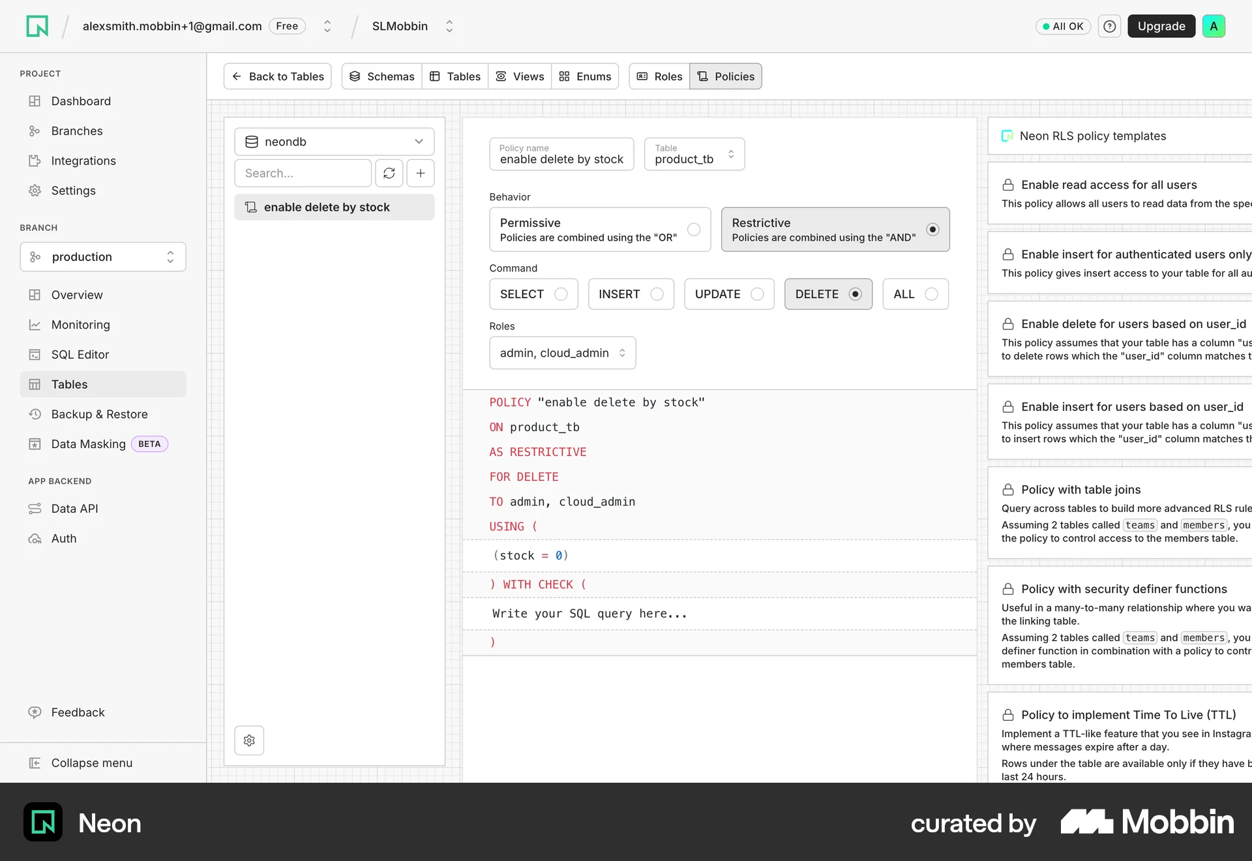1252x861 pixels.
Task: Open the Roles admin, cloud_admin dropdown
Action: coord(563,353)
